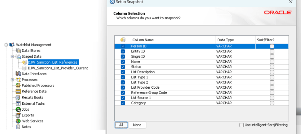Click the Published Processors icon
Screen dimensions: 303x134
pos(18,86)
